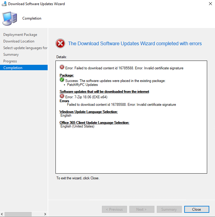215x217 pixels.
Task: Click 'English (United States)' value
Action: tap(77, 126)
